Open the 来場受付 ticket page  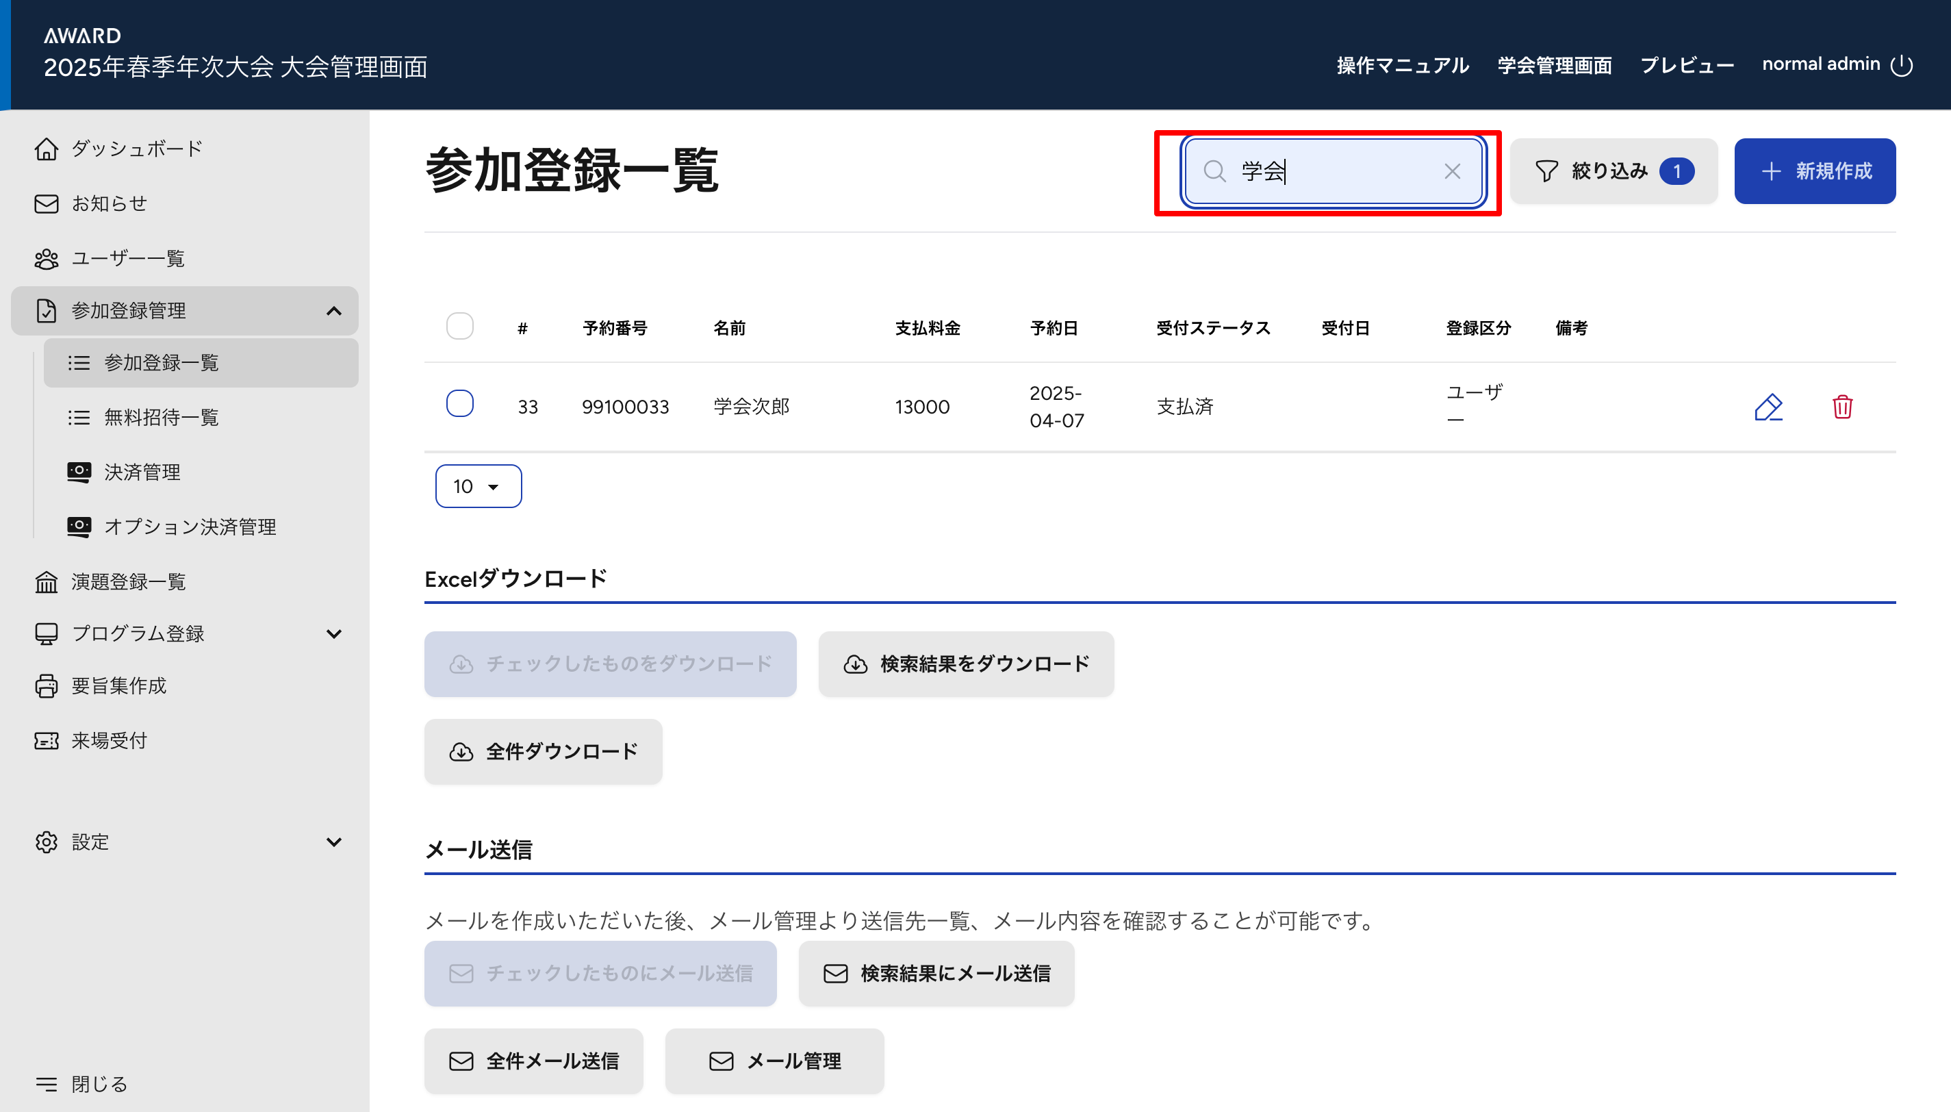tap(108, 740)
